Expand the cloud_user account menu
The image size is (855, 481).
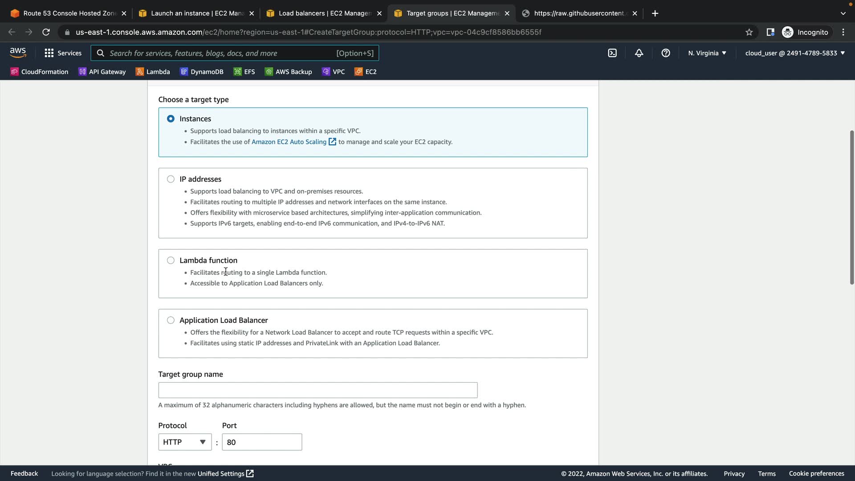794,53
